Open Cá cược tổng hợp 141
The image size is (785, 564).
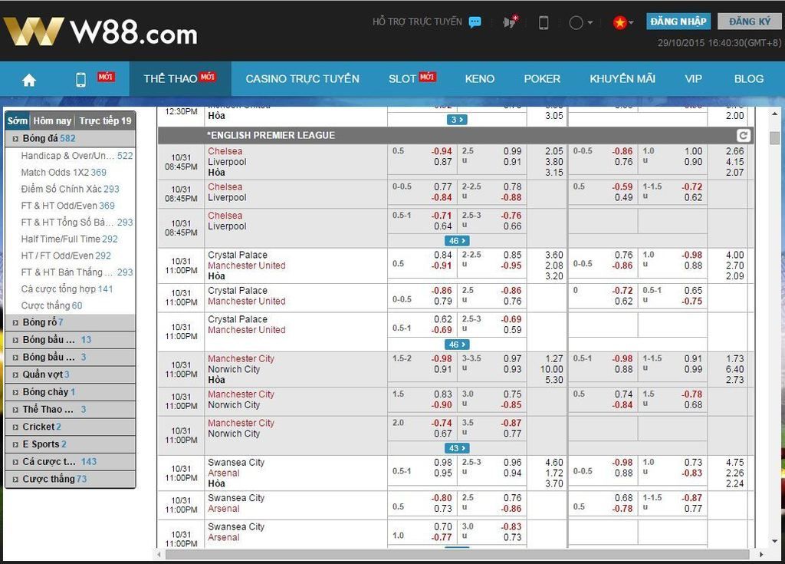coord(67,289)
